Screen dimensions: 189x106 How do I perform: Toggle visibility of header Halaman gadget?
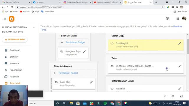(112, 66)
